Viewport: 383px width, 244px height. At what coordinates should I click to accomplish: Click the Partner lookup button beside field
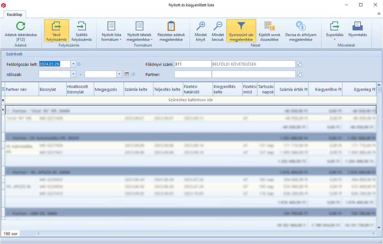pos(299,74)
